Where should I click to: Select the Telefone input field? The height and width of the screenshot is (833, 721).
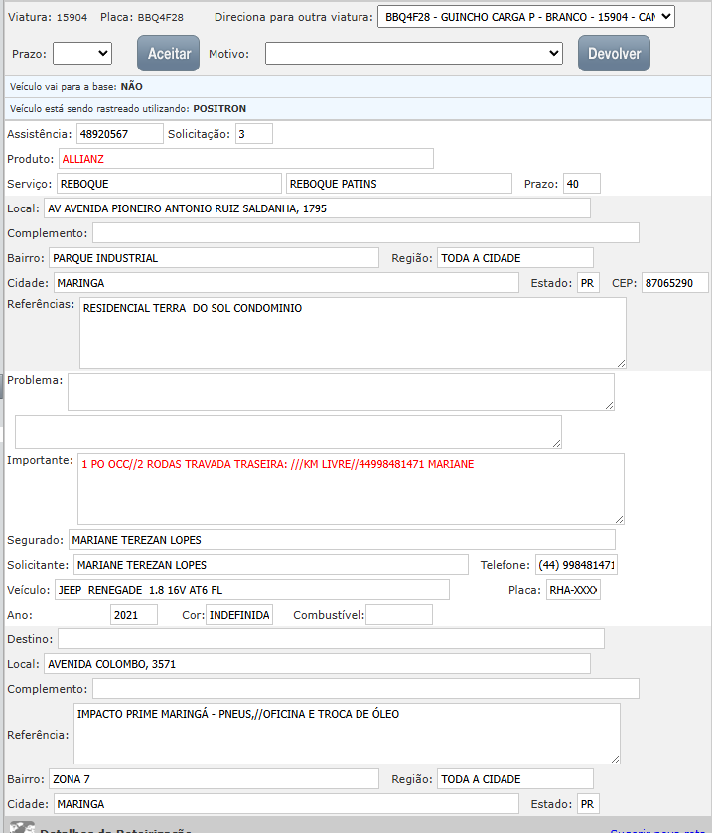click(576, 565)
